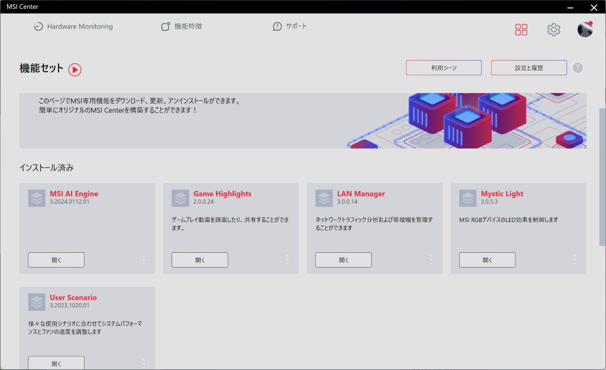Screen dimensions: 606x370
Task: Click the MSI AI Engine layer icon
Action: 37,198
